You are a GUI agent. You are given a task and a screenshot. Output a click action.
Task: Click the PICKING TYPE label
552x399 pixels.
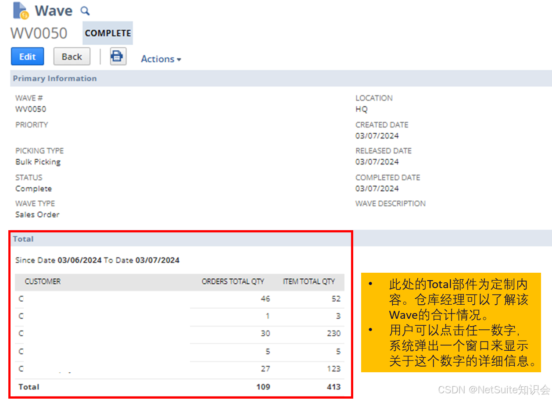point(39,151)
